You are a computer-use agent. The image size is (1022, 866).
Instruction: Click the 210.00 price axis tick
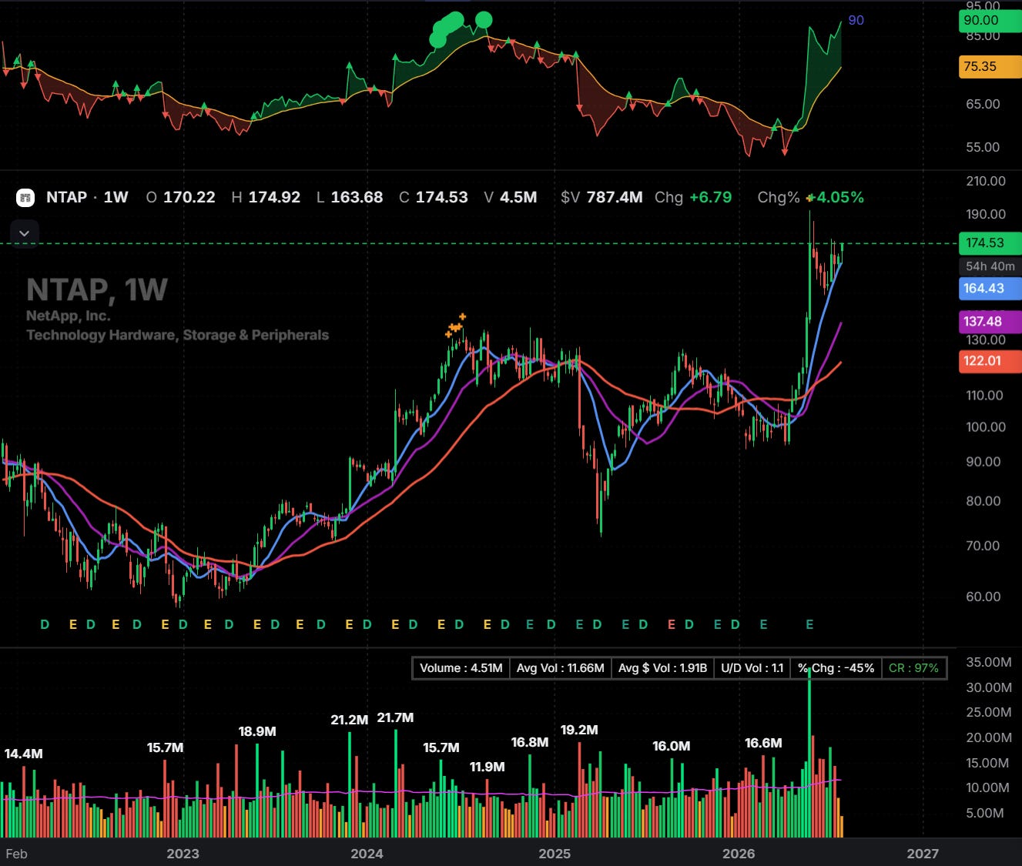[986, 181]
